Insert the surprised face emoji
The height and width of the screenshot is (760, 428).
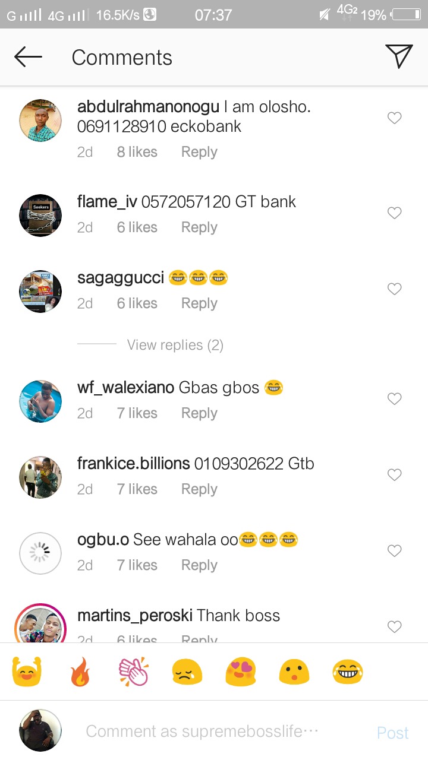coord(294,673)
